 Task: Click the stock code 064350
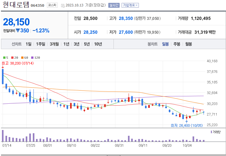pyautogui.click(x=38, y=5)
